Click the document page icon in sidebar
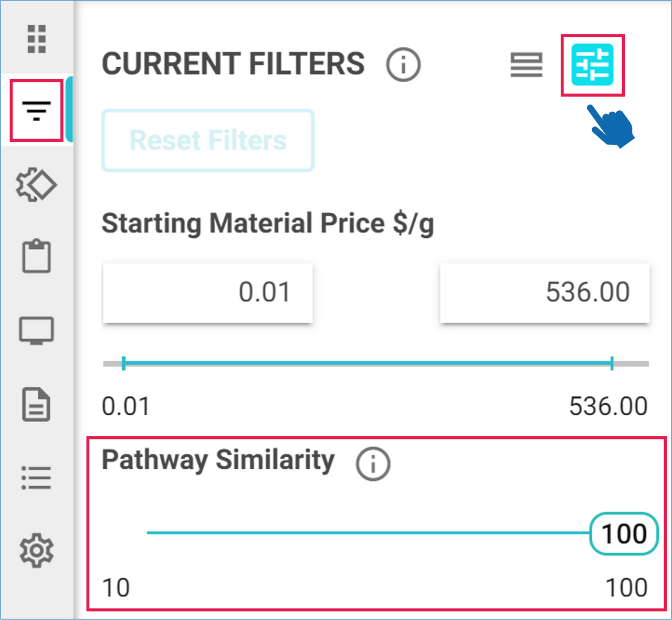Screen dimensions: 672x620 [x=36, y=405]
